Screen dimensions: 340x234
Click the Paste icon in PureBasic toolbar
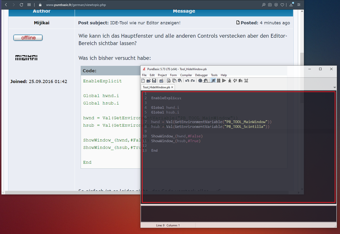180,81
